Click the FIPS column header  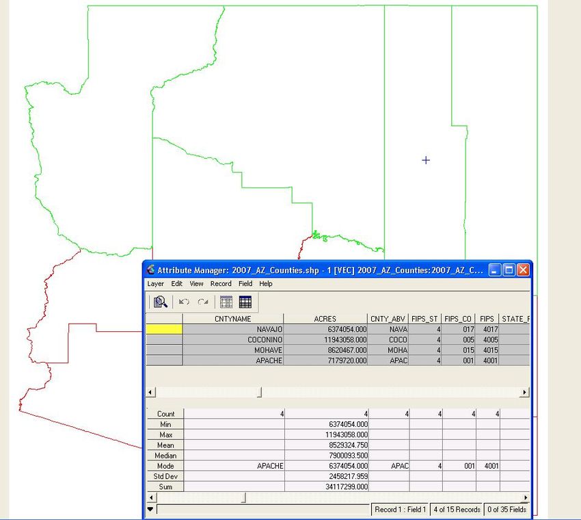(487, 319)
